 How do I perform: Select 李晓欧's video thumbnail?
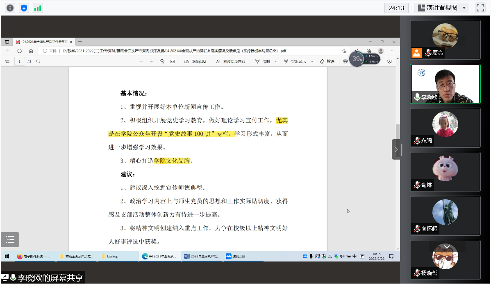(445, 83)
